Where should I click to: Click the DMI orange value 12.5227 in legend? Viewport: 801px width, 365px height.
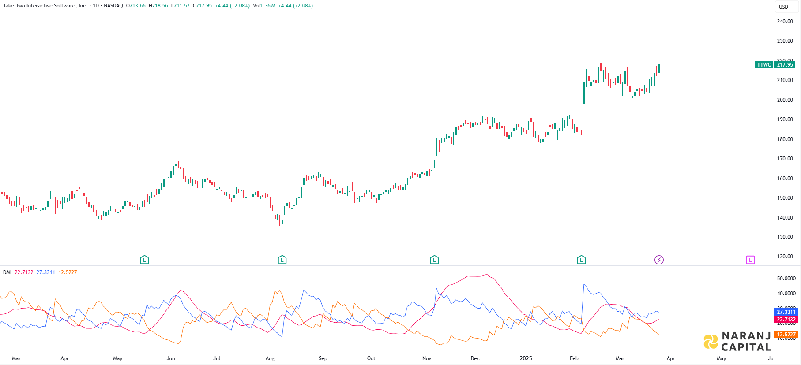[68, 272]
